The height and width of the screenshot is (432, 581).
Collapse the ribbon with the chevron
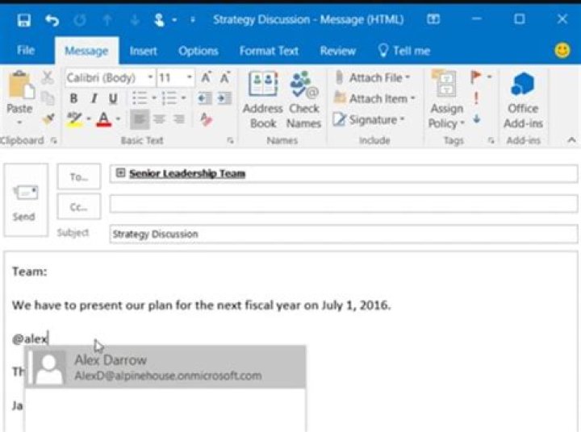[571, 140]
